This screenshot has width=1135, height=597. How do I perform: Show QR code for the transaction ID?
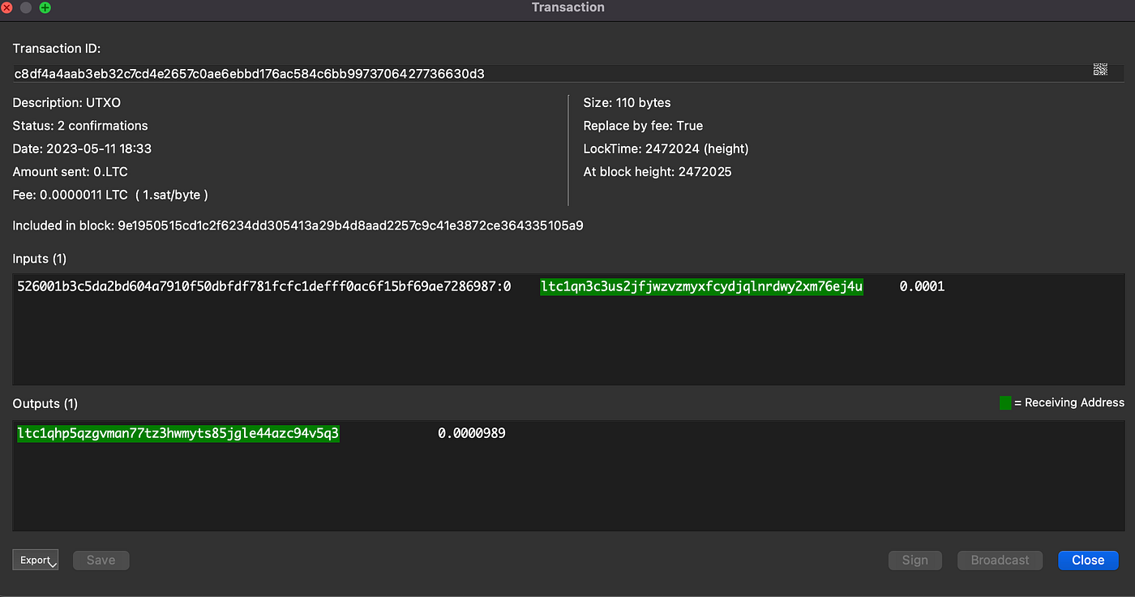click(1100, 70)
